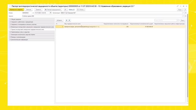
Task: Click the printer icon on Паспорт защищенности button
Action: click(46, 9)
